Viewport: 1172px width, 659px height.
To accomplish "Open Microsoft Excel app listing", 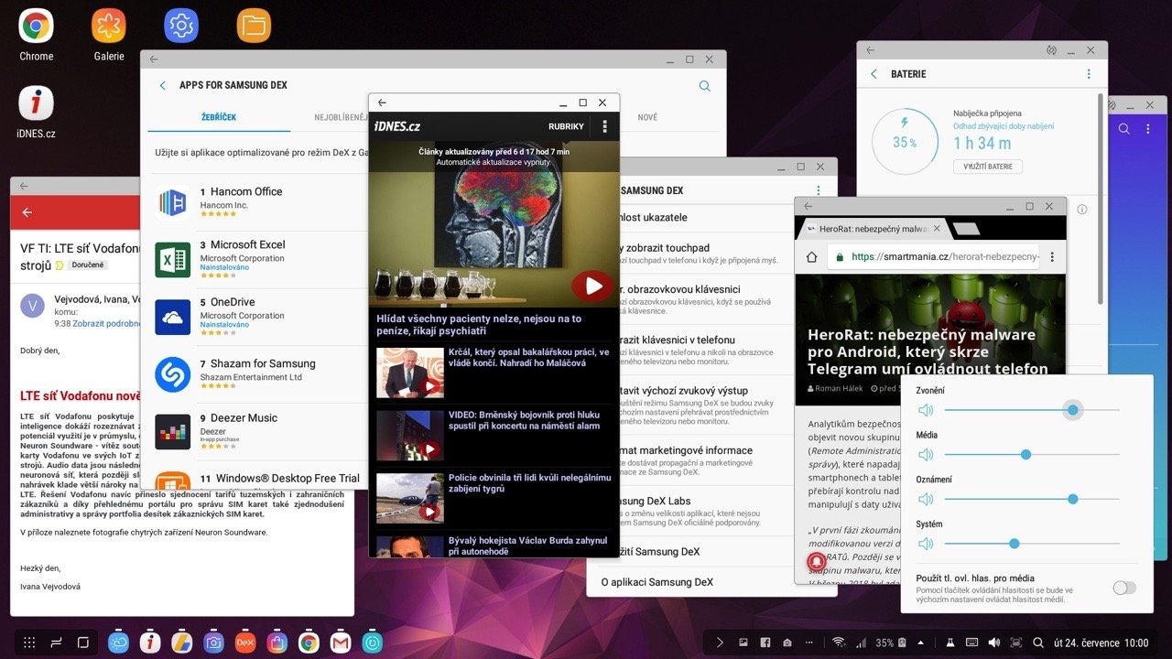I will pos(261,258).
